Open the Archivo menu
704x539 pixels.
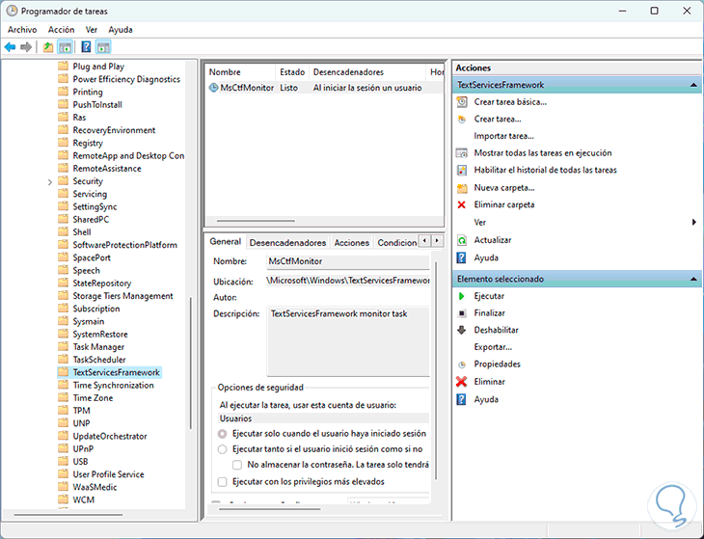[22, 30]
